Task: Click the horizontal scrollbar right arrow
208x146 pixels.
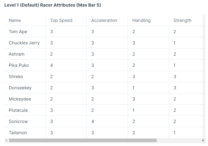Action: (203, 141)
